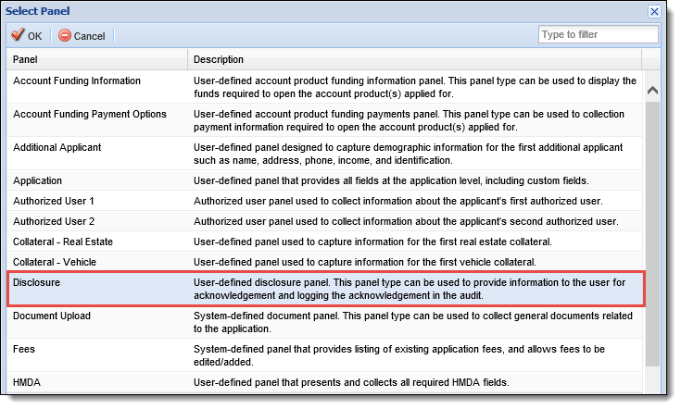Select the HMDA panel row

(x=324, y=382)
